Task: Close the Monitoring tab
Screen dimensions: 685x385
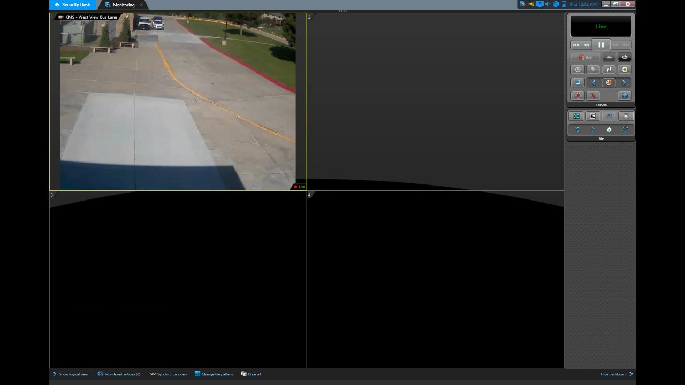Action: [142, 5]
